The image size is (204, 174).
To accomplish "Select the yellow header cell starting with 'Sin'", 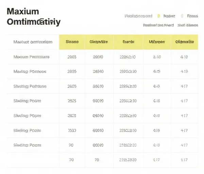I will 72,42.
